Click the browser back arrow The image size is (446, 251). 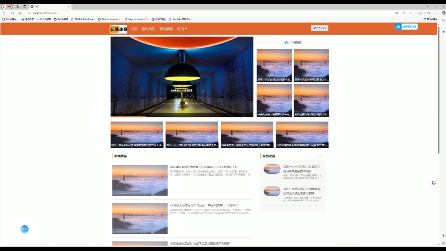point(4,13)
